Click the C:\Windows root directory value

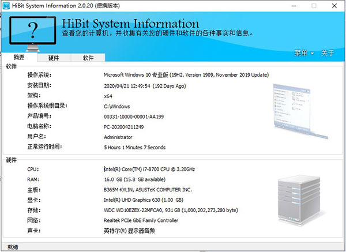tap(116, 106)
